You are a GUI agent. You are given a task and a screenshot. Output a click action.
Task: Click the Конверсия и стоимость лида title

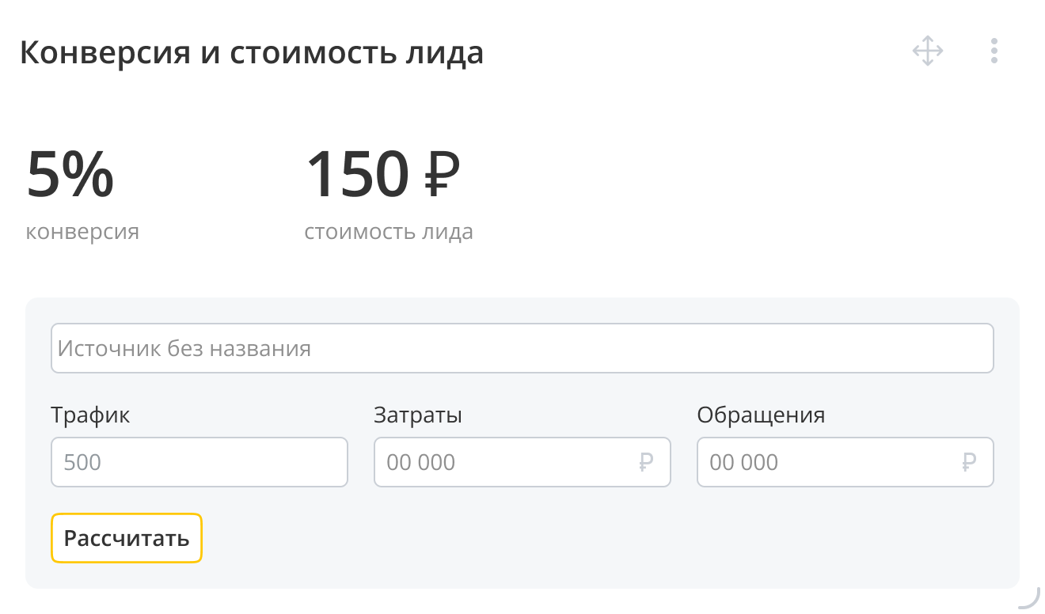pos(251,53)
